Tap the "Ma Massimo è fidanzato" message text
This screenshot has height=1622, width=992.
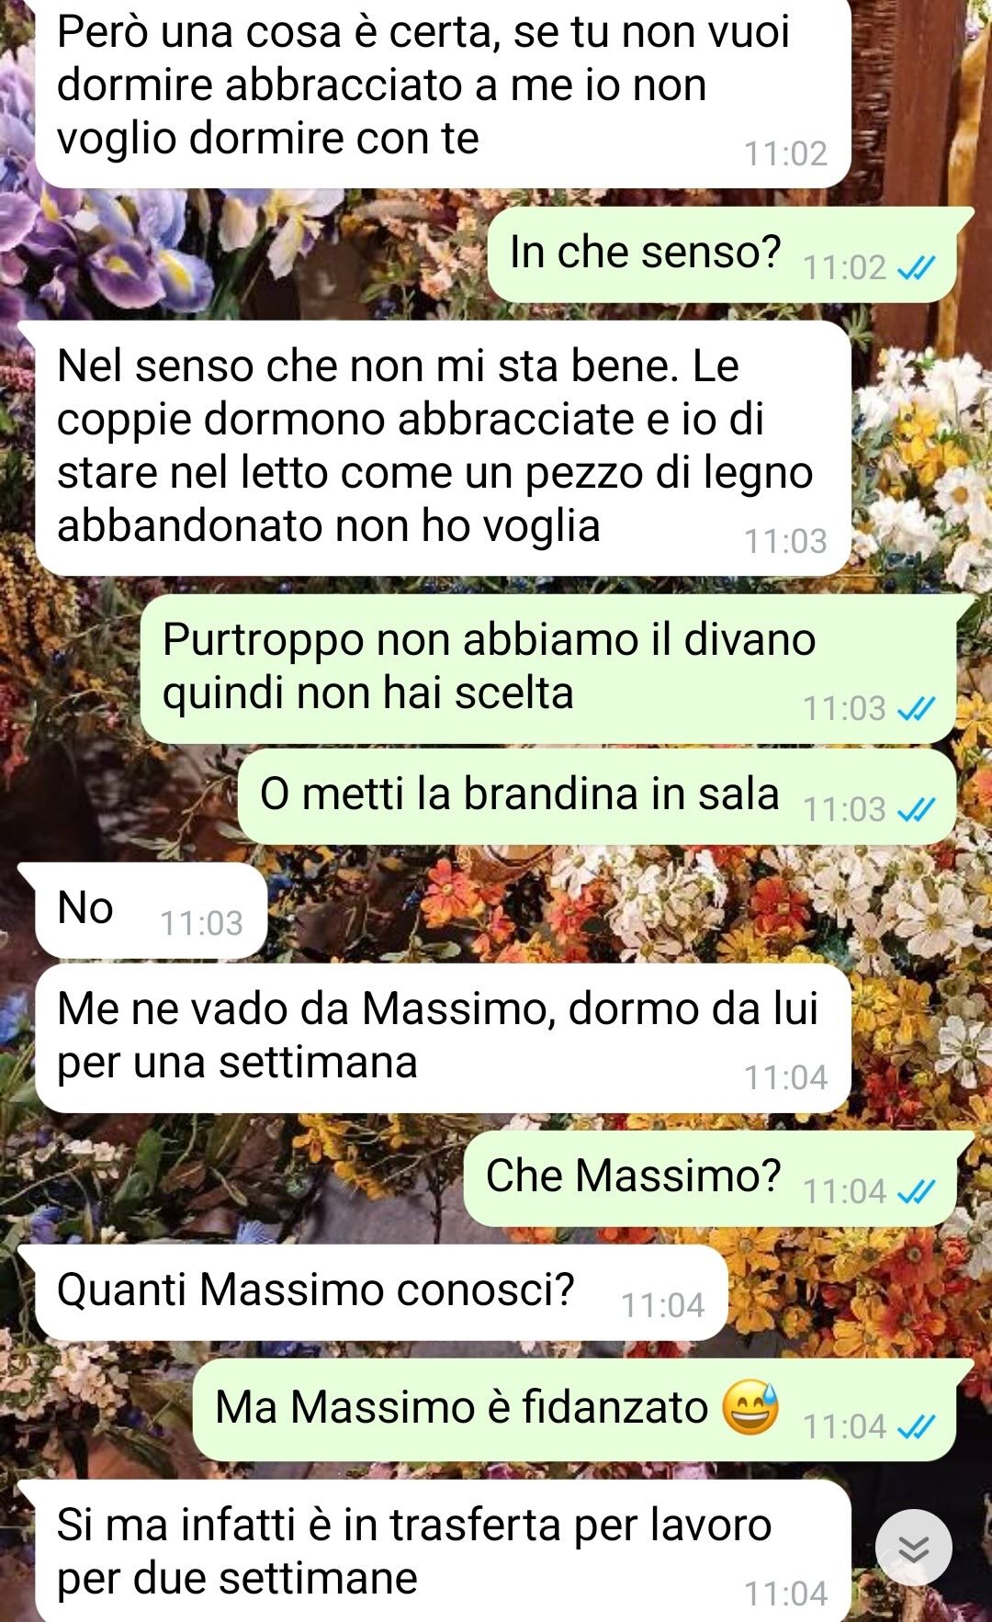(x=461, y=1407)
